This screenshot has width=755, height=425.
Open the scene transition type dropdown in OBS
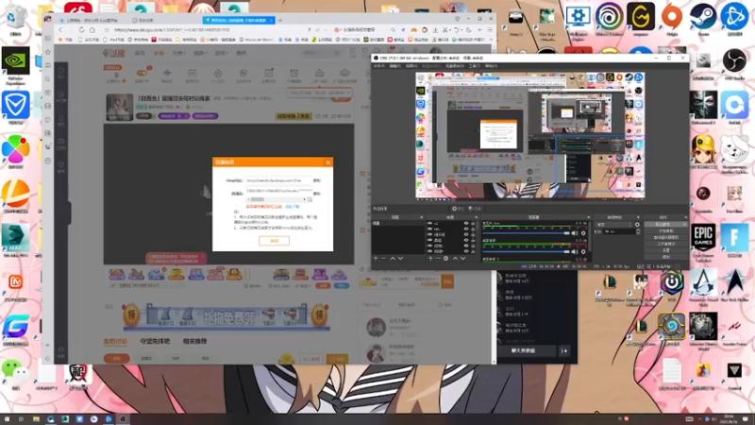coord(612,225)
